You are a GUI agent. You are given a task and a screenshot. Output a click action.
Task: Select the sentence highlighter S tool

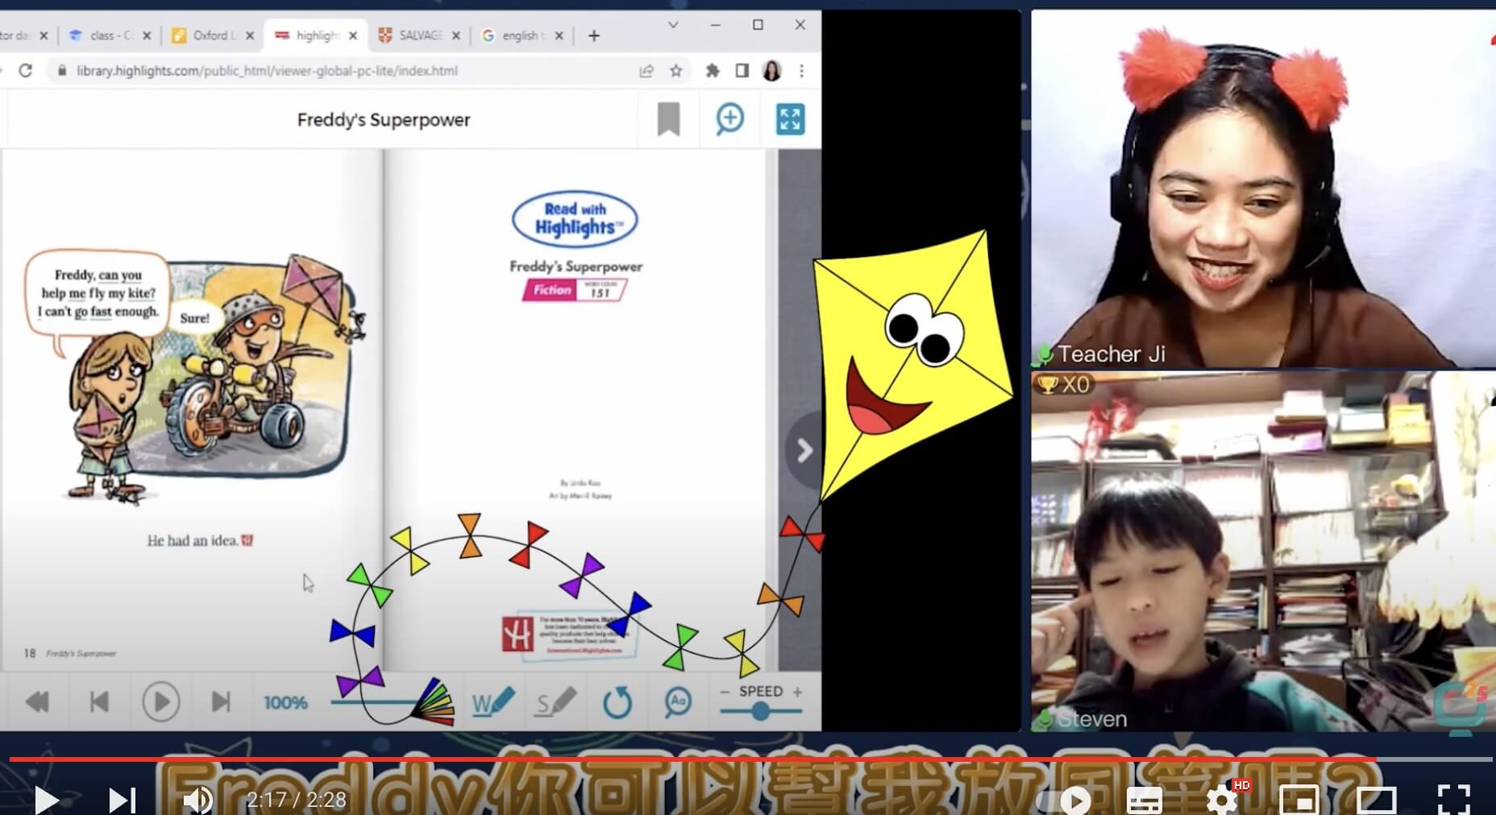[556, 702]
